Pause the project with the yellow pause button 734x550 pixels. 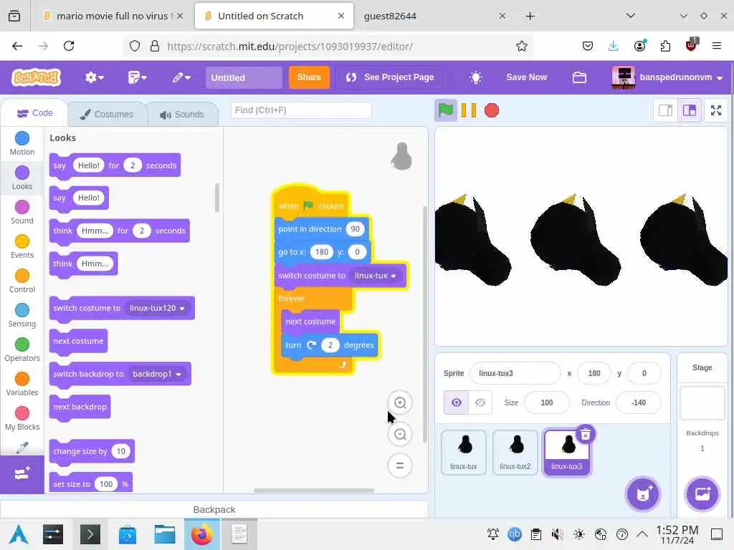click(x=469, y=110)
